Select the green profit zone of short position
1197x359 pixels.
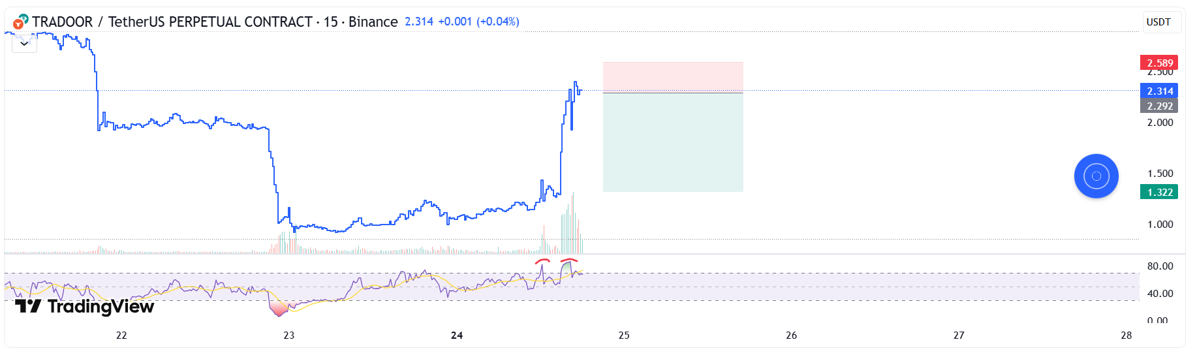[672, 142]
